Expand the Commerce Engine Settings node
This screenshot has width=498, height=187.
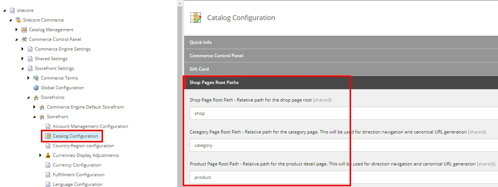pos(22,49)
